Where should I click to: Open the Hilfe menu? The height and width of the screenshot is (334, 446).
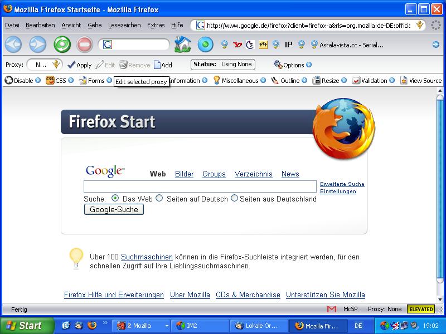[177, 25]
